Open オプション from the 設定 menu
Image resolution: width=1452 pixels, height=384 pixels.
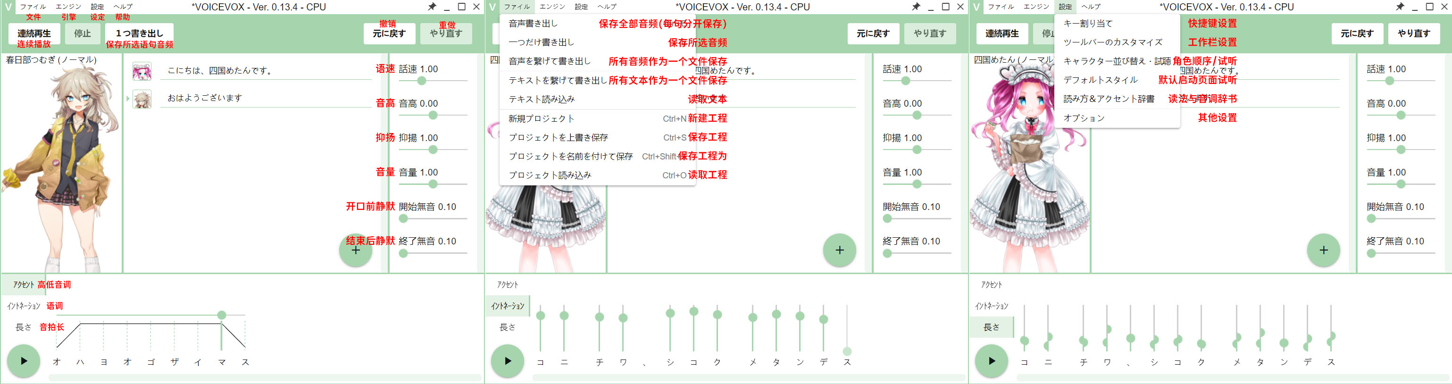coord(1084,118)
